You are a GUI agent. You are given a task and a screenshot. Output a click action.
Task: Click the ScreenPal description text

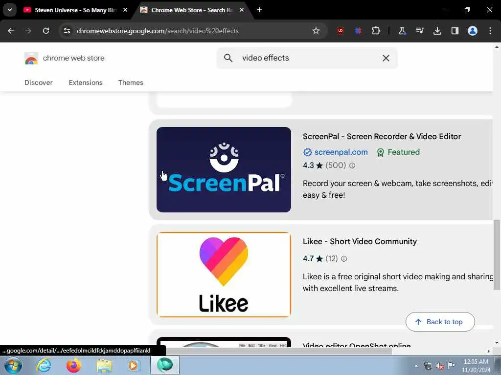click(x=397, y=189)
